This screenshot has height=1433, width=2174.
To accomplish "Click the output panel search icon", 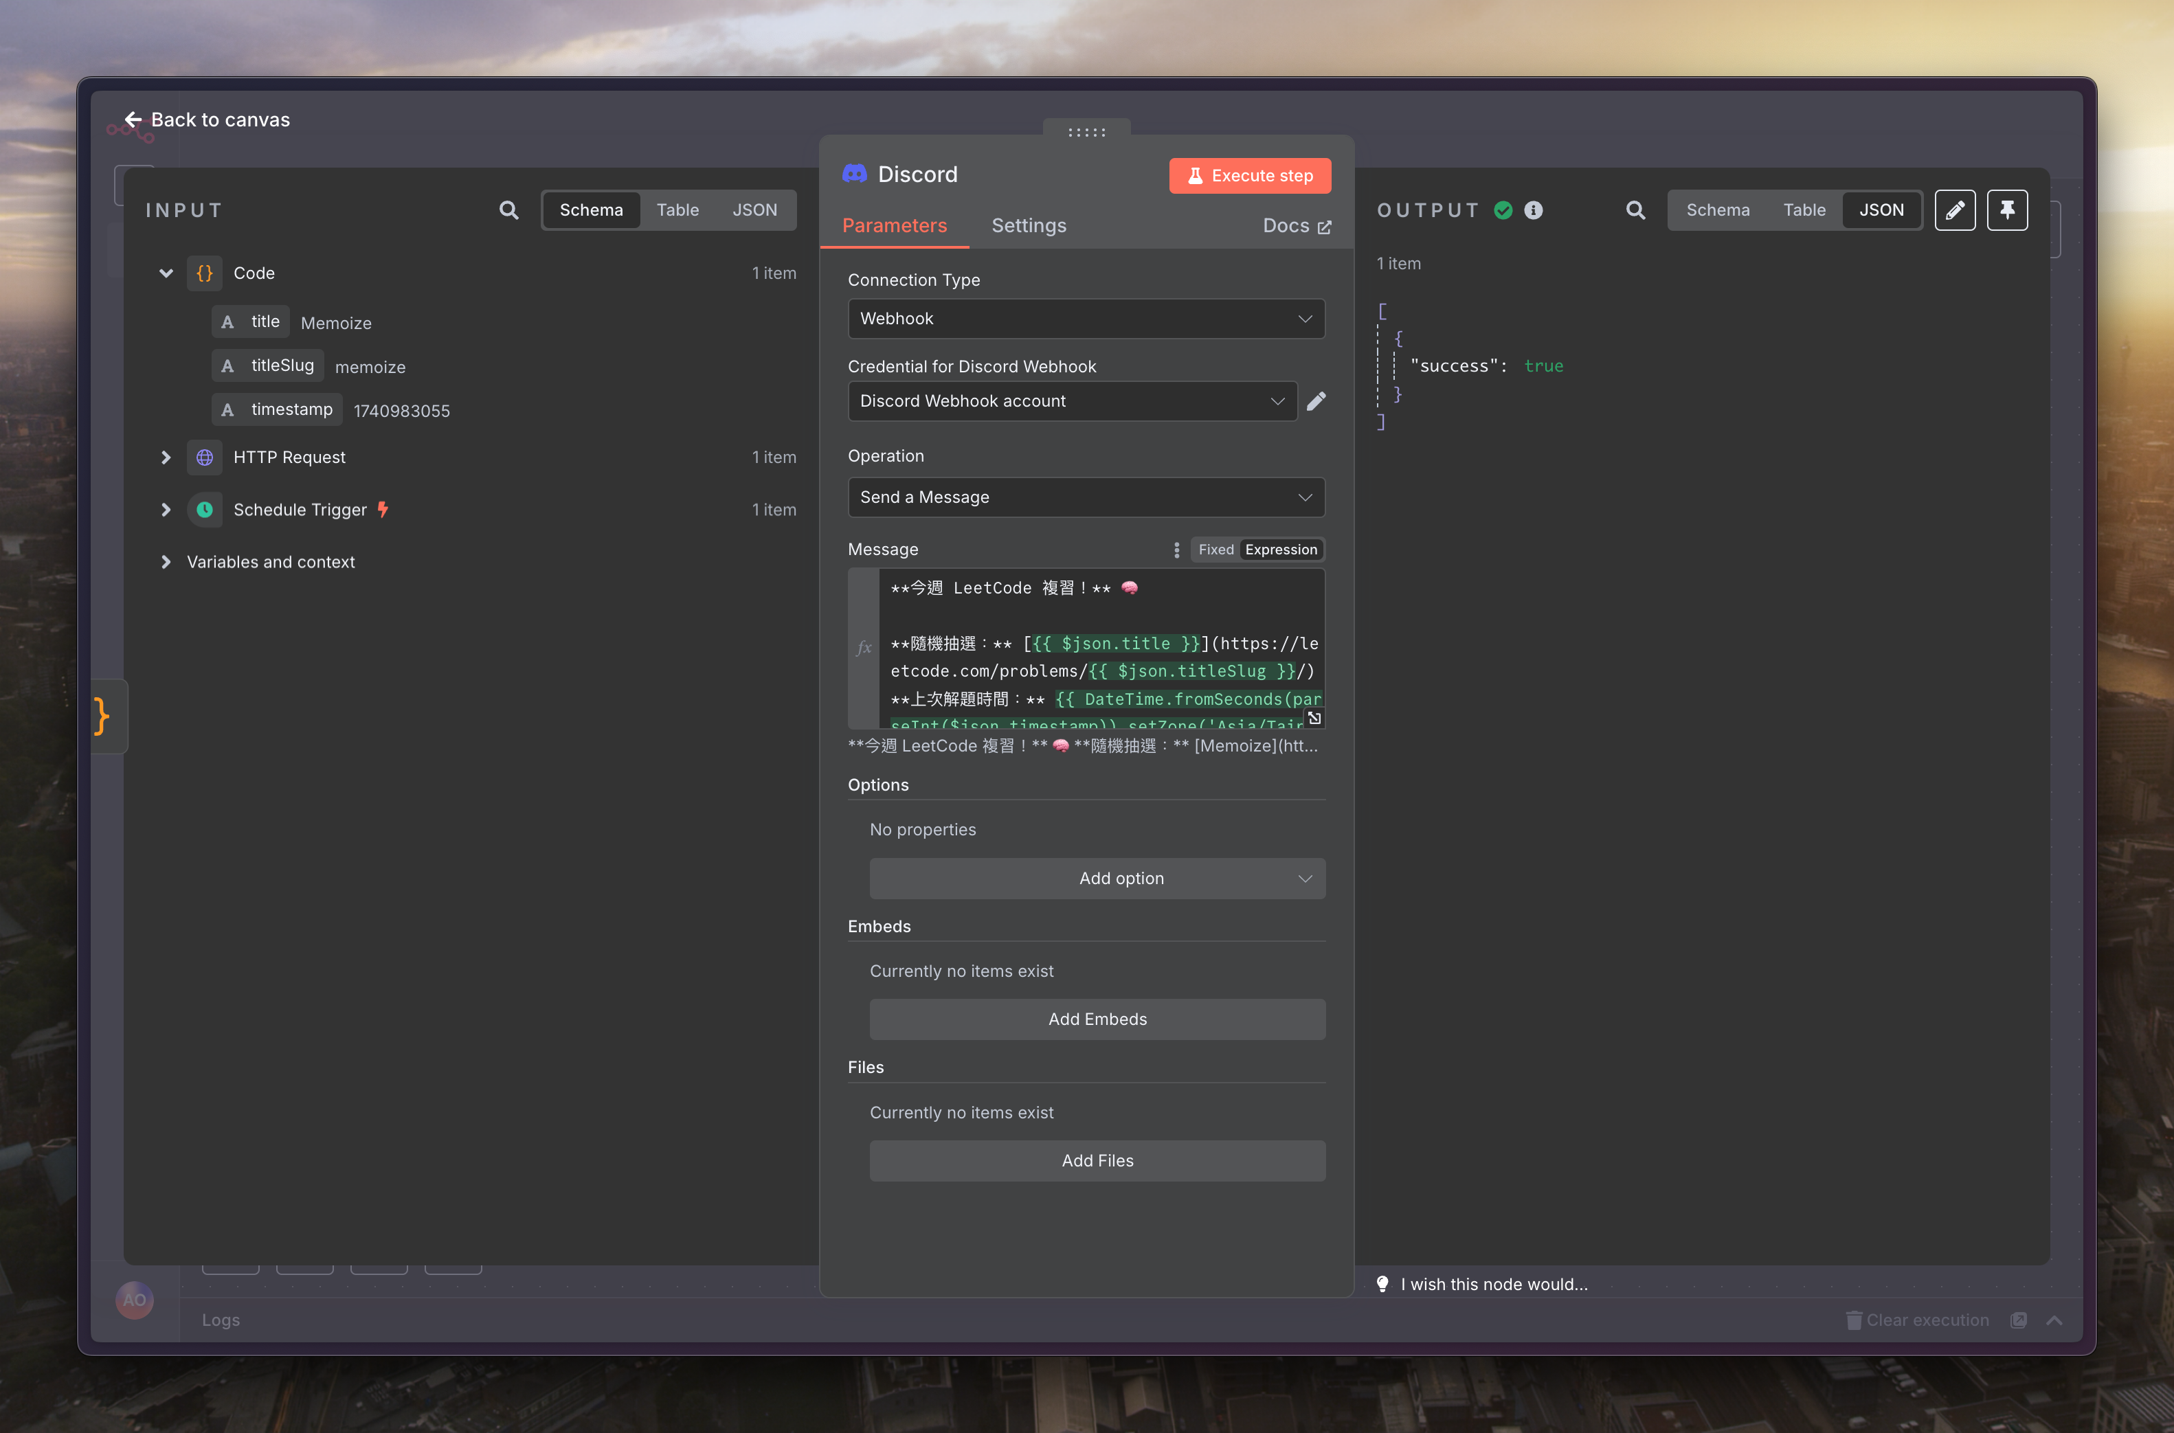I will click(1636, 210).
